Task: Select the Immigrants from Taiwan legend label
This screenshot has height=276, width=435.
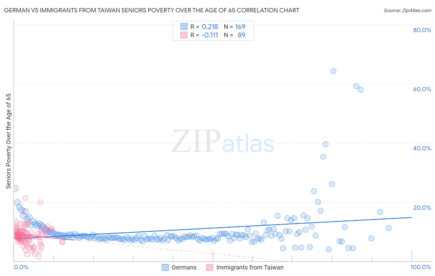Action: (x=250, y=267)
